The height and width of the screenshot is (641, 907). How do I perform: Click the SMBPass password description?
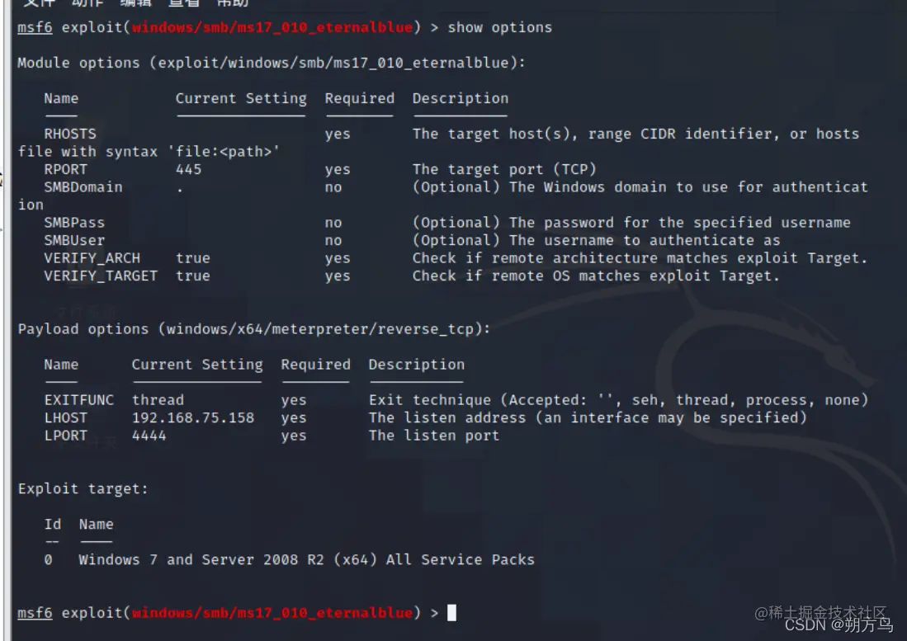click(631, 223)
